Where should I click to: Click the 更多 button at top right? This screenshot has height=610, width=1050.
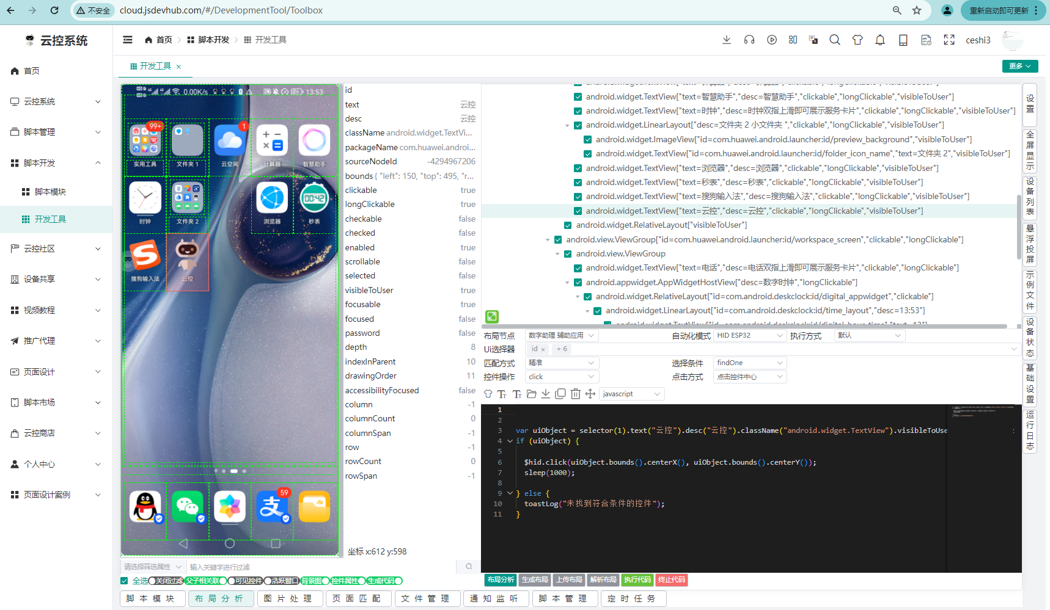click(1019, 65)
